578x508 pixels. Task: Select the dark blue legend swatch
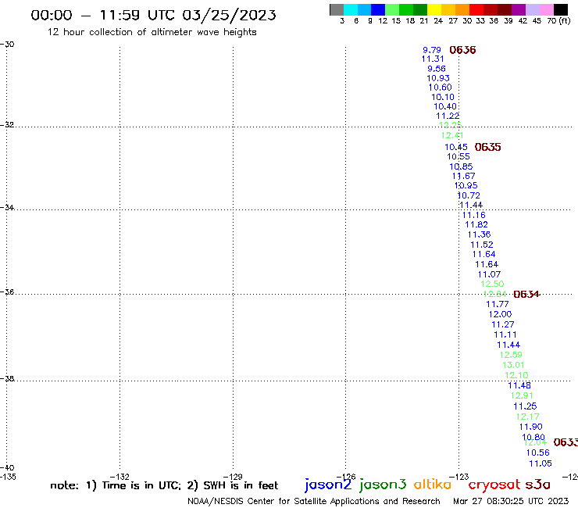click(378, 9)
